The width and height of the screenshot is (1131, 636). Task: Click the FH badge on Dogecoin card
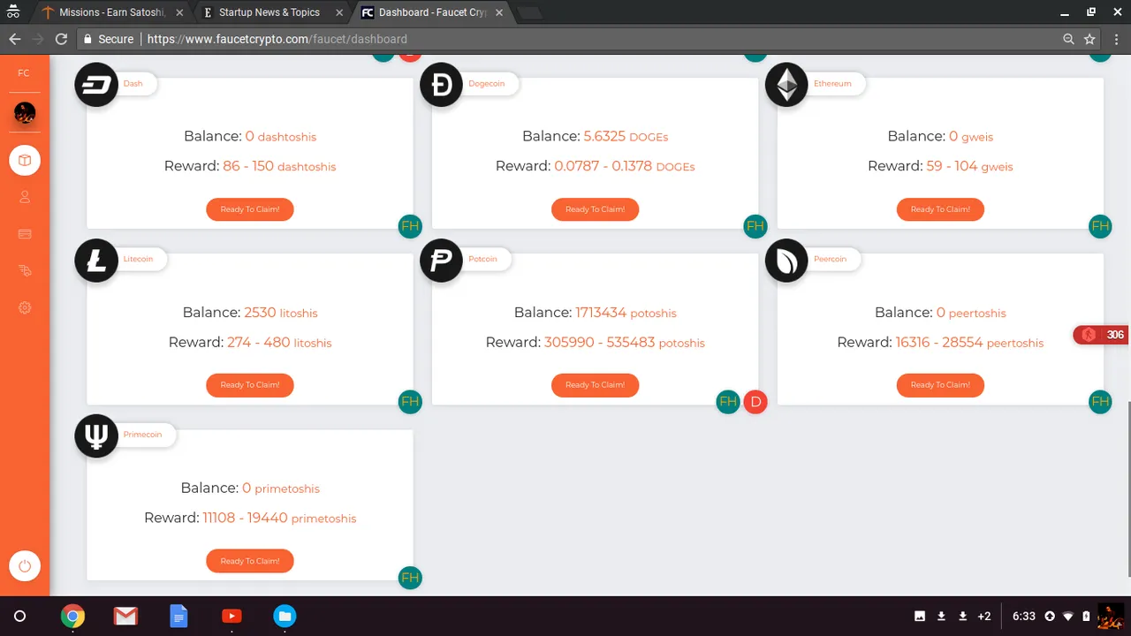[755, 226]
